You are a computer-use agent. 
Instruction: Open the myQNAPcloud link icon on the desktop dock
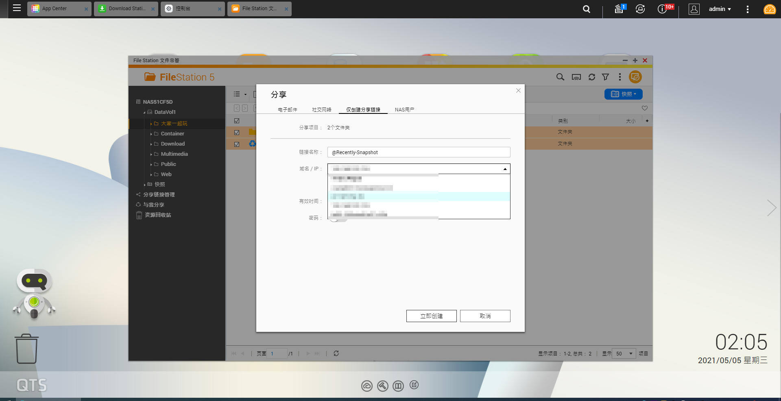(x=367, y=386)
